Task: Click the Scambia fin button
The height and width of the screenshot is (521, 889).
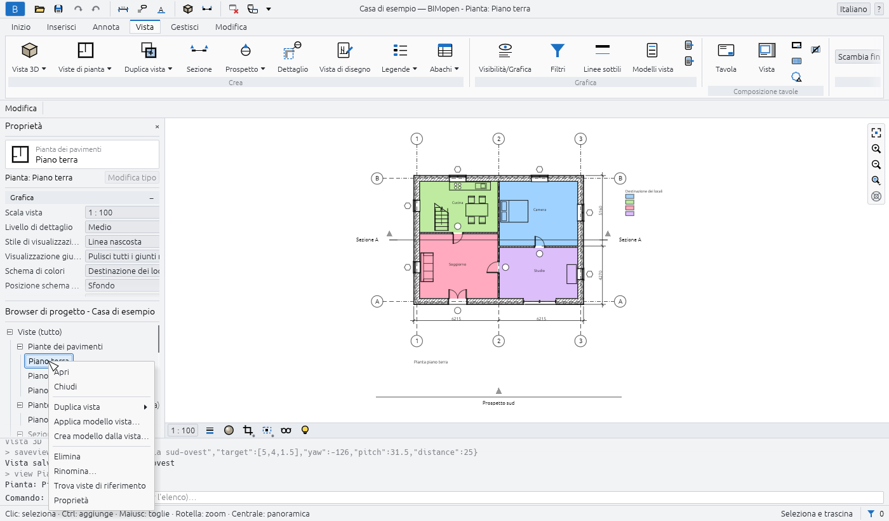Action: [x=858, y=57]
